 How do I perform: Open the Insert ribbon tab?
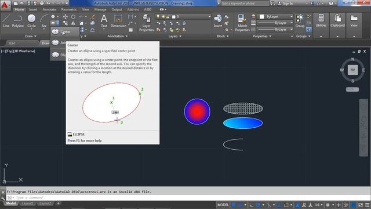[x=33, y=10]
